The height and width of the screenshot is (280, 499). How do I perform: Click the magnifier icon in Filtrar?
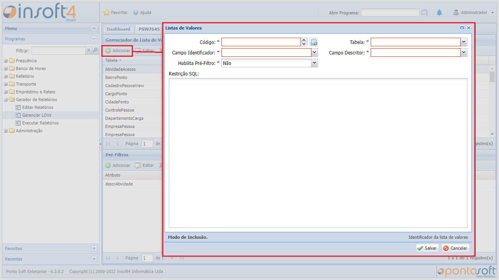95,50
